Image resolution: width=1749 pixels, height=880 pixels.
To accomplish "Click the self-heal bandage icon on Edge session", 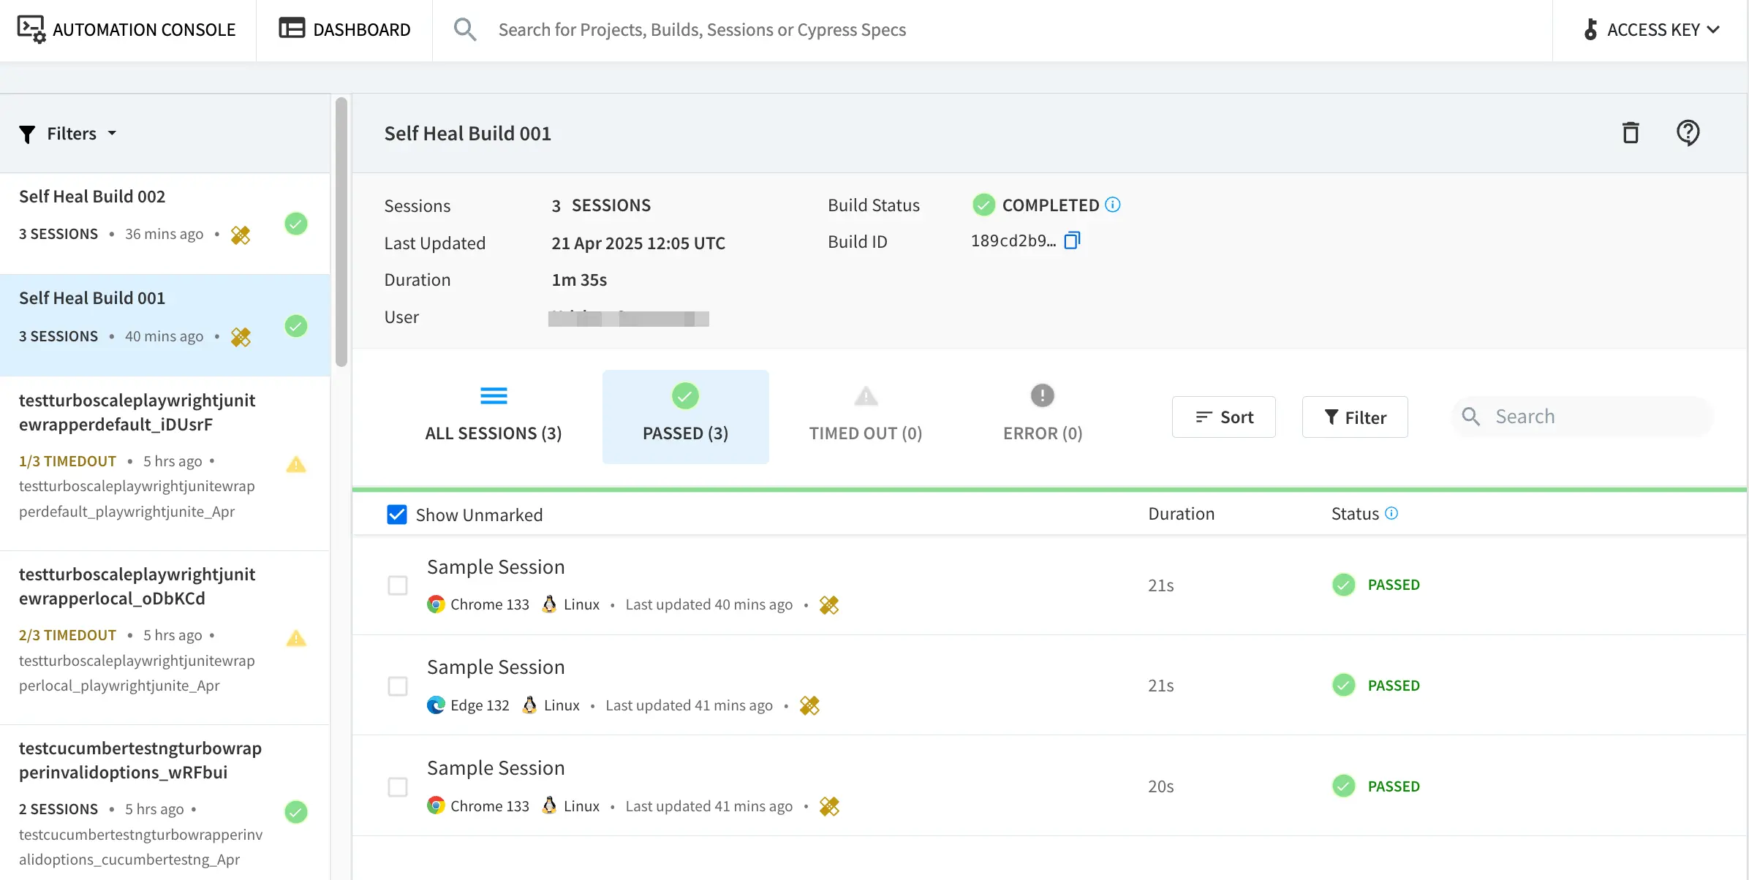I will [809, 705].
